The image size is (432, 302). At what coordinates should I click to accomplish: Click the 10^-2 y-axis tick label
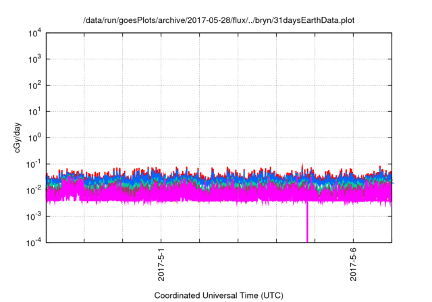[34, 190]
